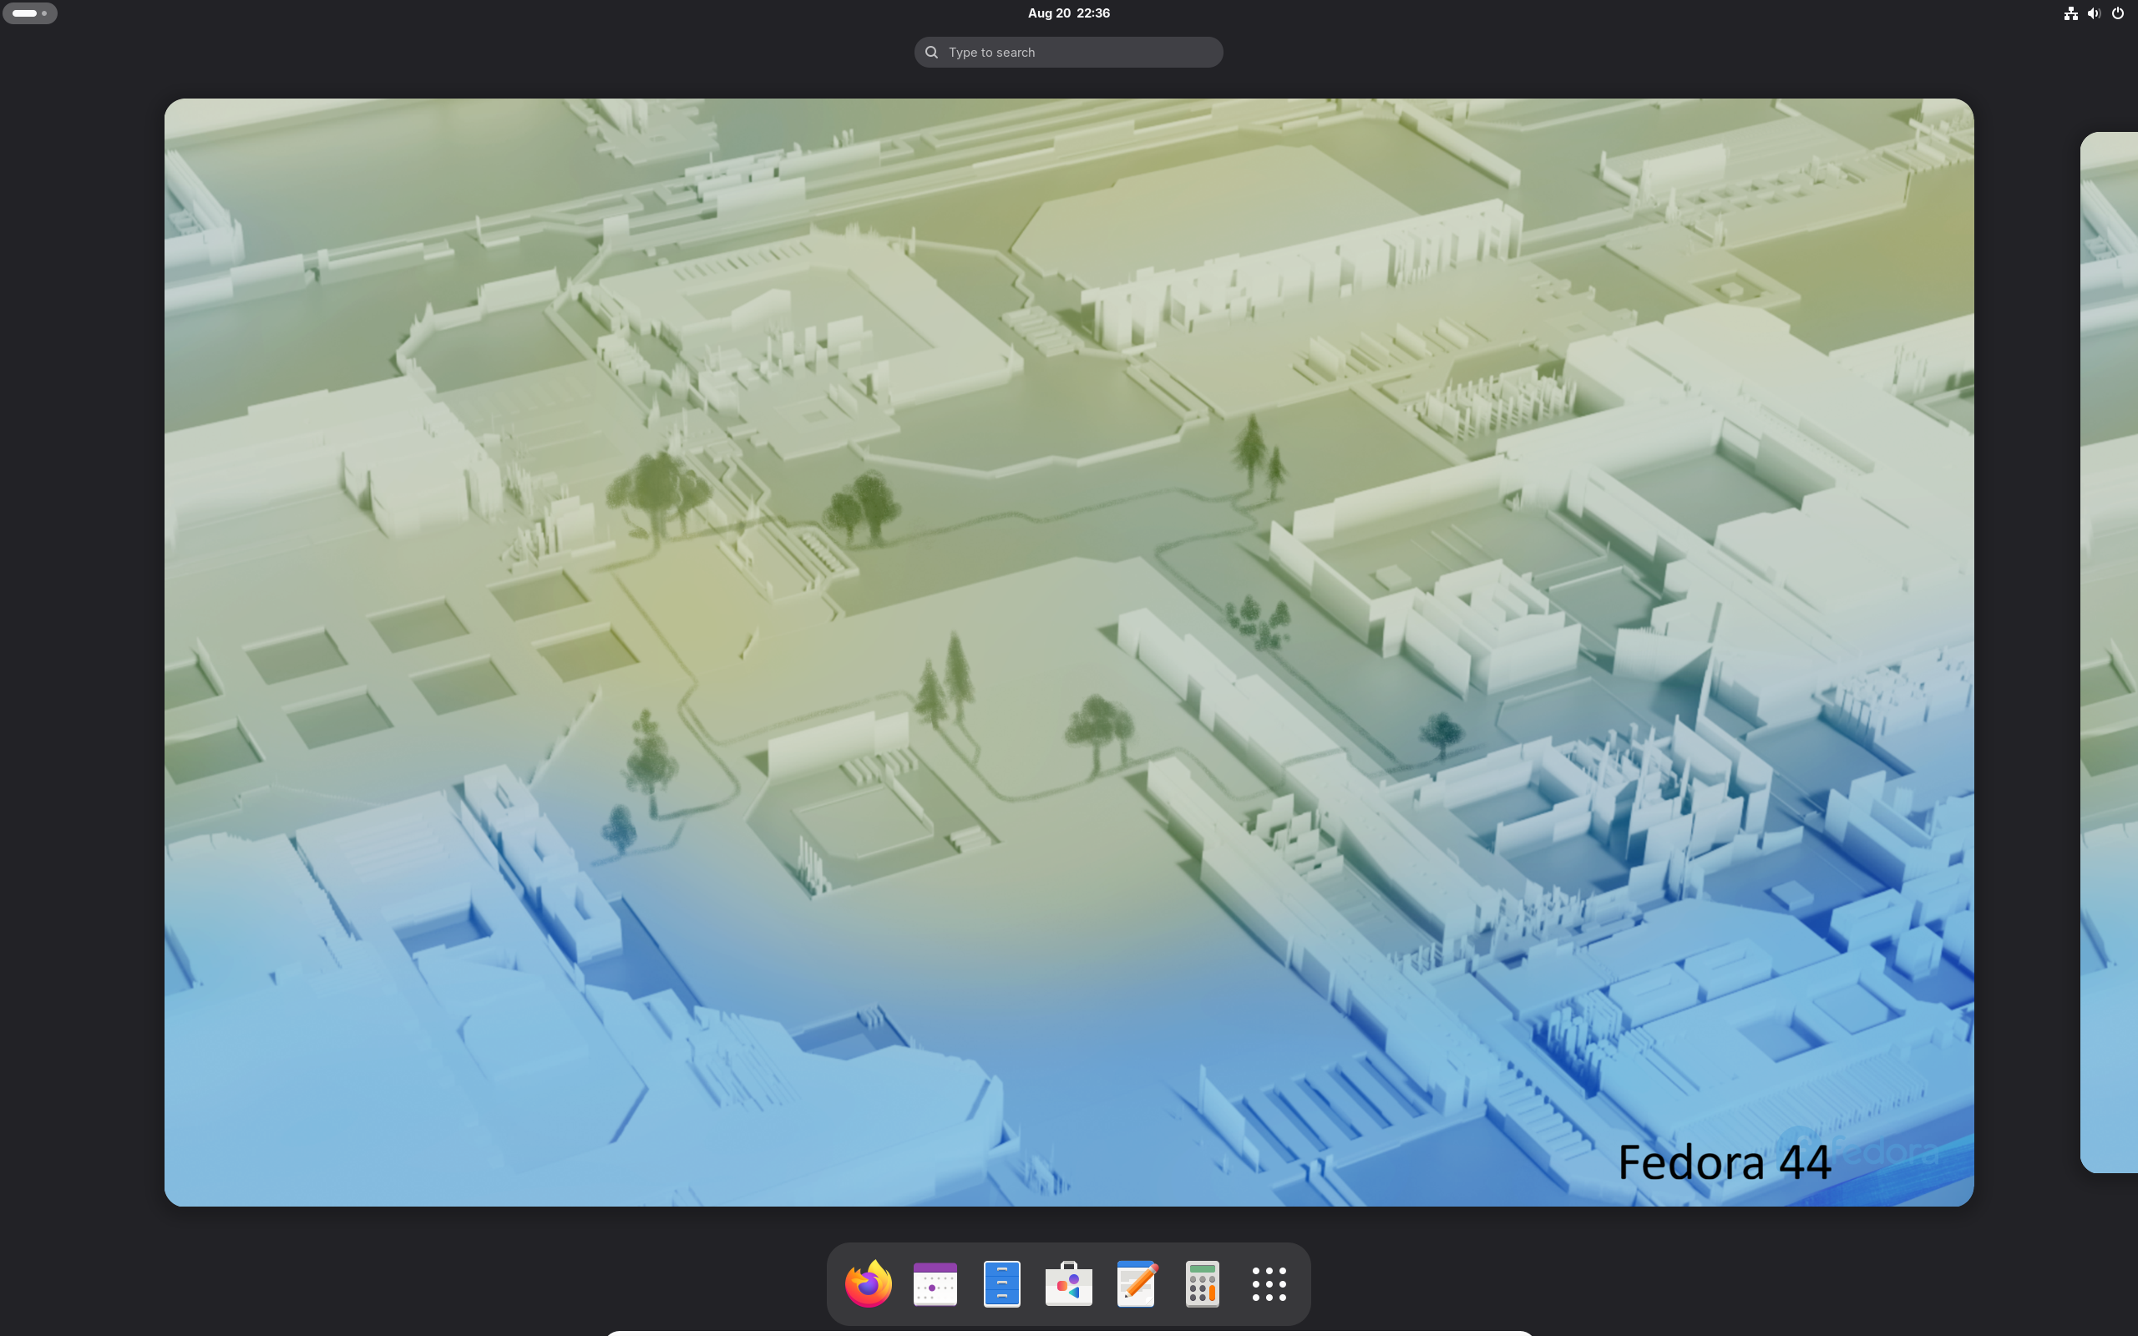
Task: Open the power menu icon
Action: (x=2118, y=13)
